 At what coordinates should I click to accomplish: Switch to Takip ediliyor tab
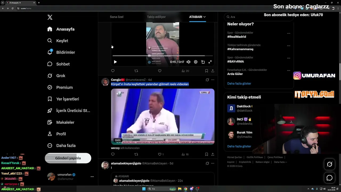(156, 17)
